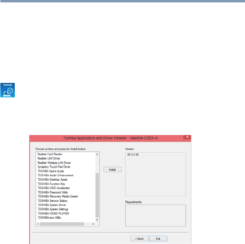Select TOSHIBA User's Guide item
245x244 pixels.
[51, 171]
